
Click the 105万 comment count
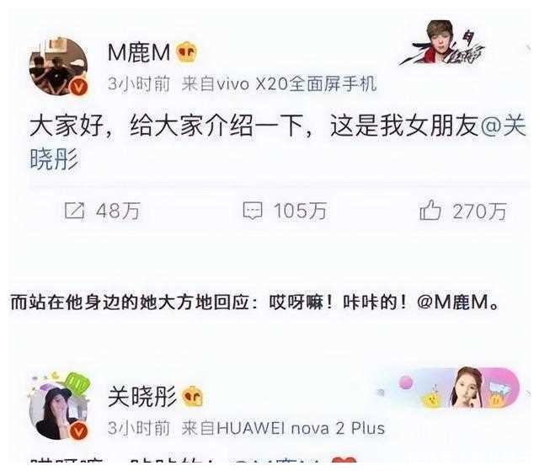[300, 211]
